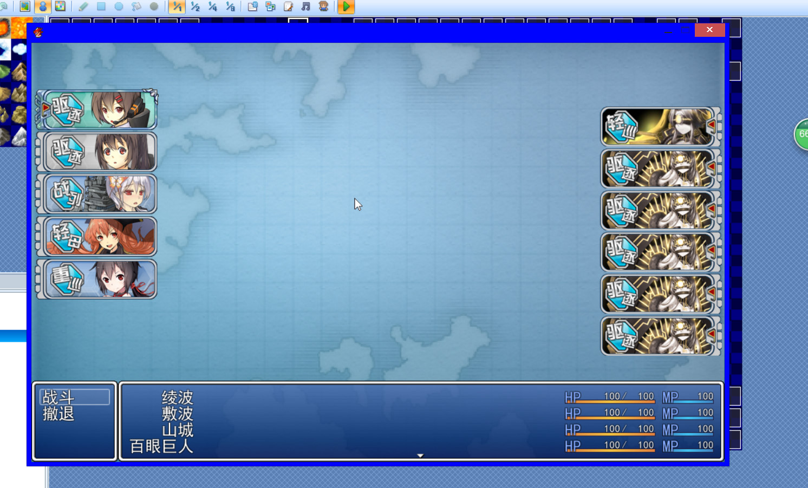The height and width of the screenshot is (488, 808).
Task: Click 绫波's HP gauge bar
Action: click(610, 402)
